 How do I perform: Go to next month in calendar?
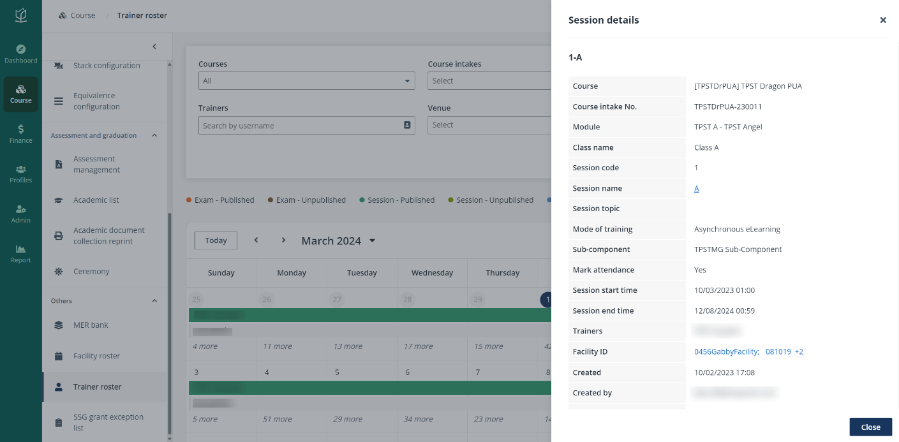pos(283,240)
